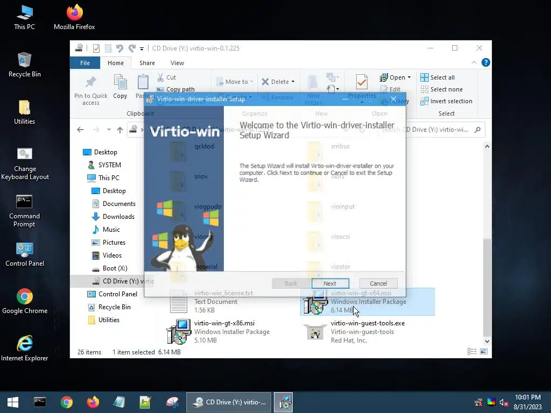551x413 pixels.
Task: Launch Mozilla Firefox from desktop
Action: click(x=74, y=18)
